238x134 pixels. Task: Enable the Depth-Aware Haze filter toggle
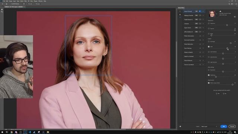point(200,20)
